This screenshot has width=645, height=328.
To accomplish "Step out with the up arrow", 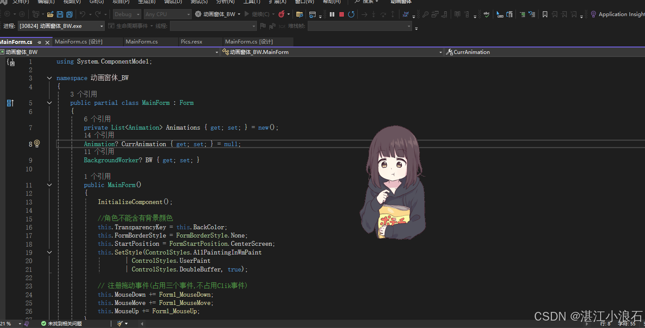I will click(x=393, y=14).
